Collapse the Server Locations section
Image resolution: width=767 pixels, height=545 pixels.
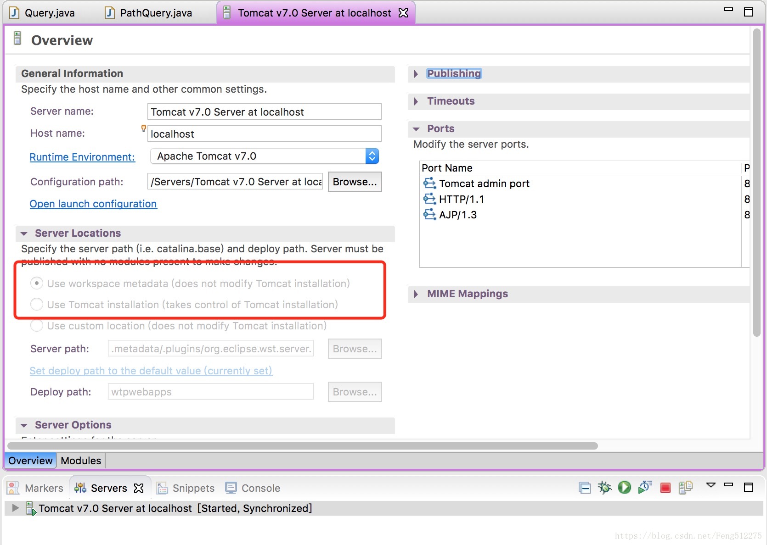click(x=24, y=234)
